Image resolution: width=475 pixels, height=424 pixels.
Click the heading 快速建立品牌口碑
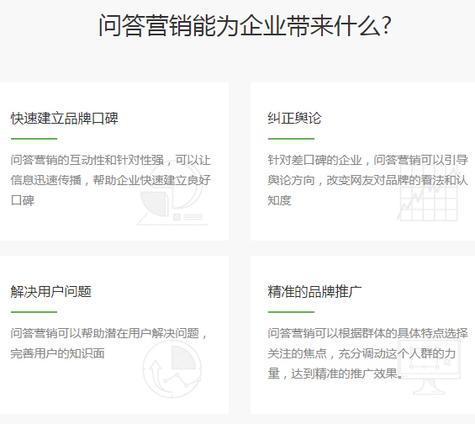coord(65,119)
